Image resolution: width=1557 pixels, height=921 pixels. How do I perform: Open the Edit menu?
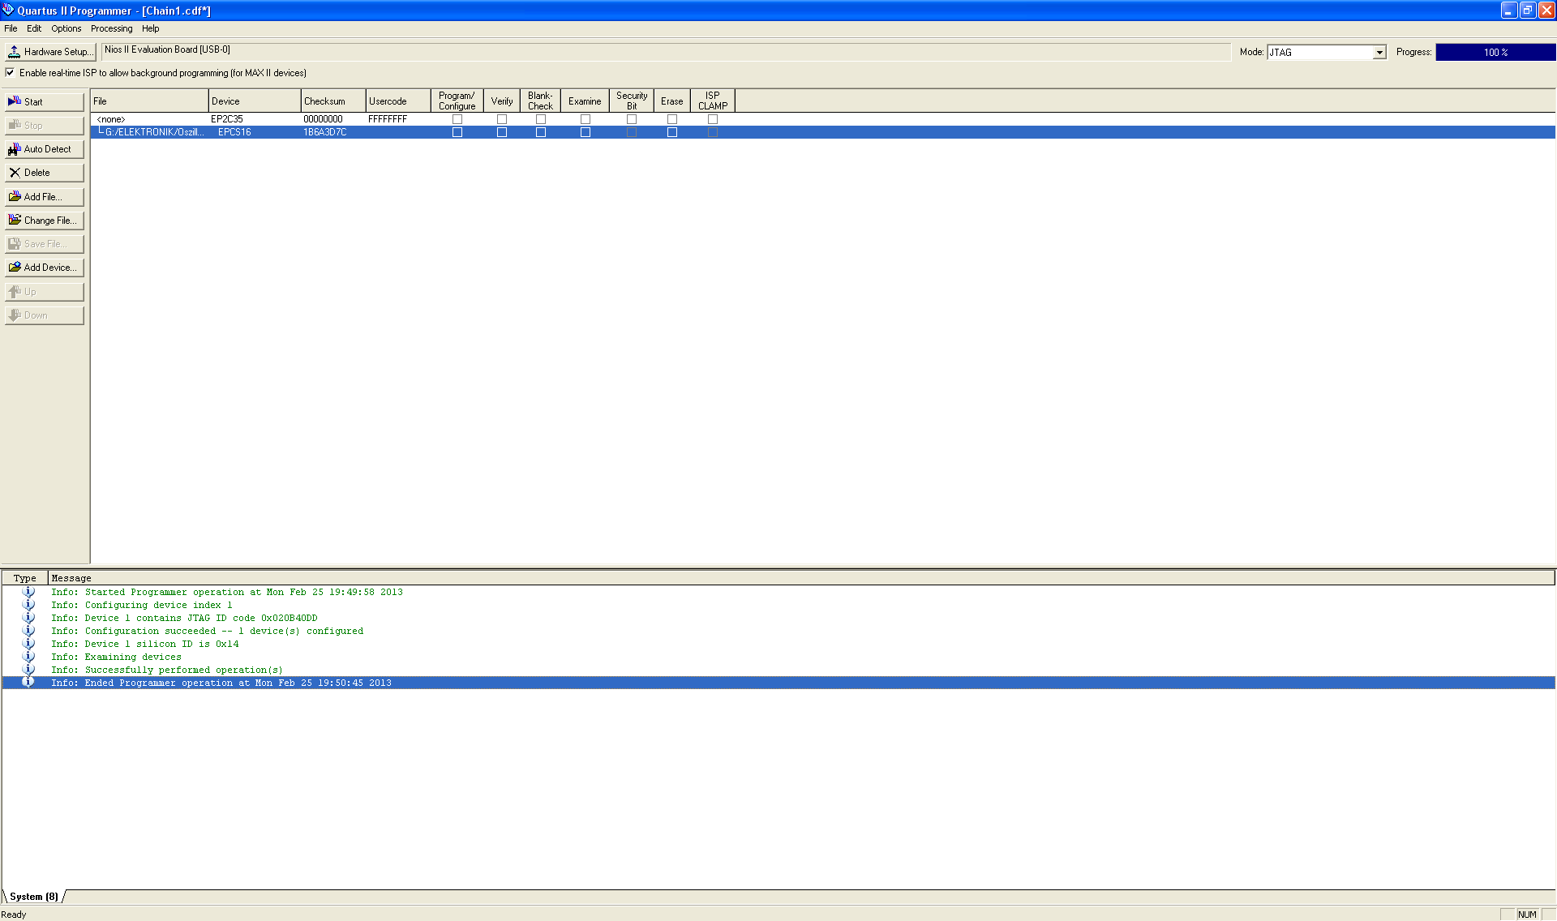point(34,28)
